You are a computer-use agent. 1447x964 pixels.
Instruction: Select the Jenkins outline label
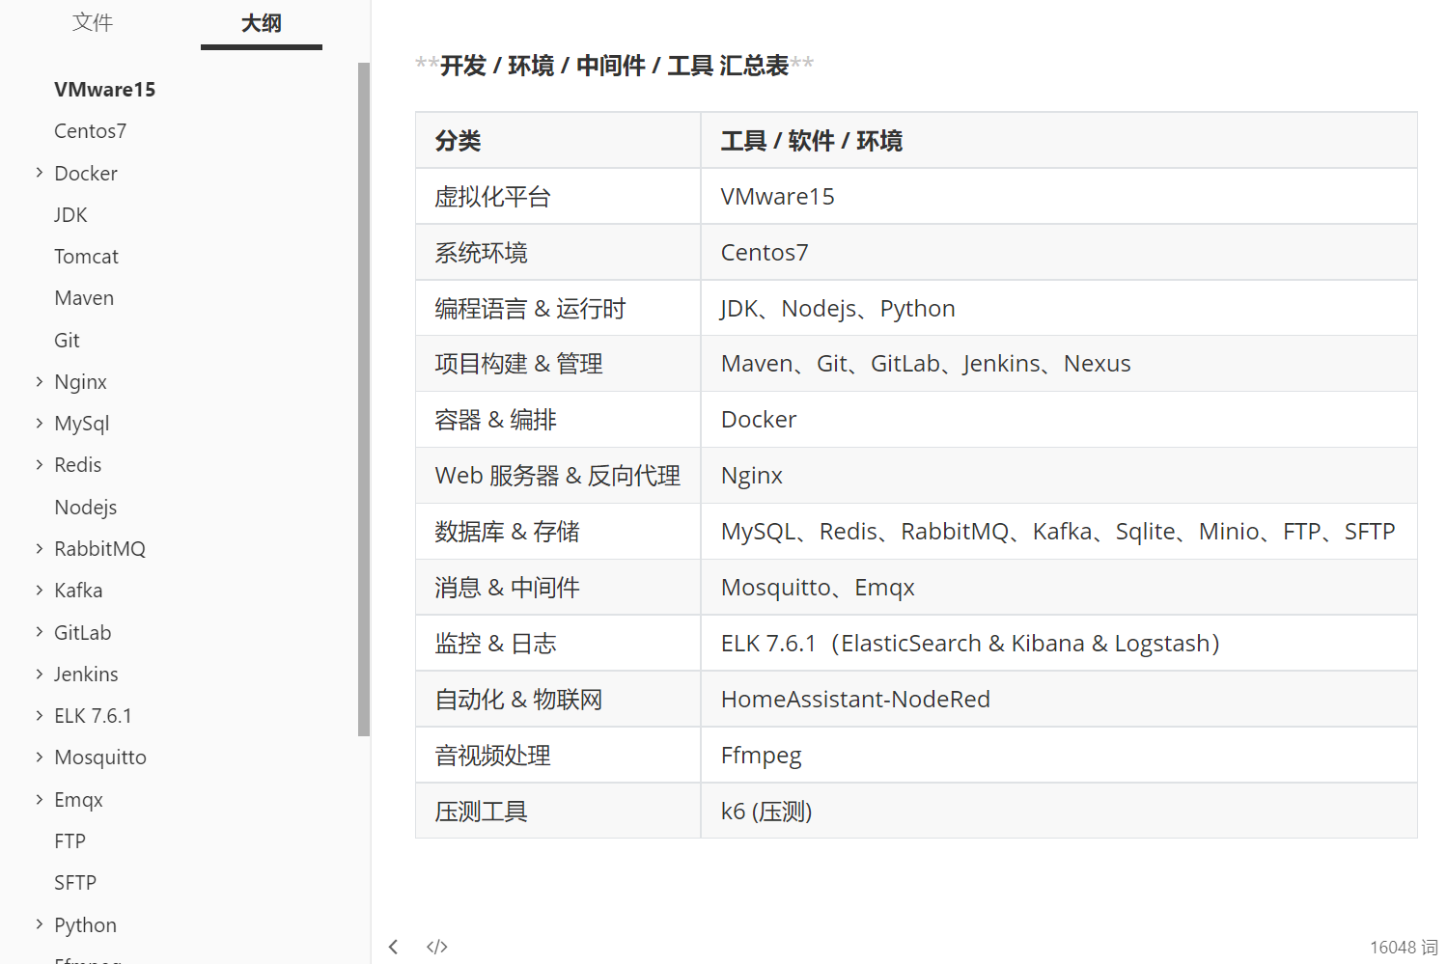pyautogui.click(x=86, y=674)
